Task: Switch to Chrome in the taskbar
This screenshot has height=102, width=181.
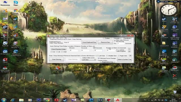Action: click(47, 100)
